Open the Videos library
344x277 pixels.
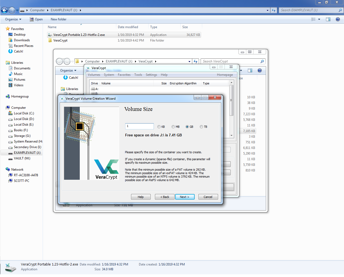(19, 85)
